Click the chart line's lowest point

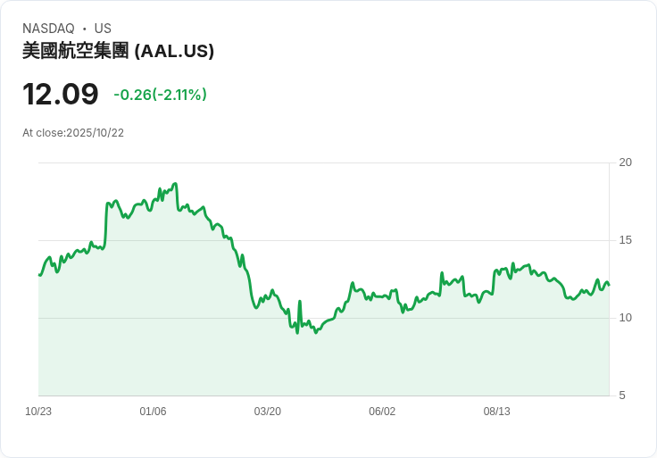coord(296,333)
